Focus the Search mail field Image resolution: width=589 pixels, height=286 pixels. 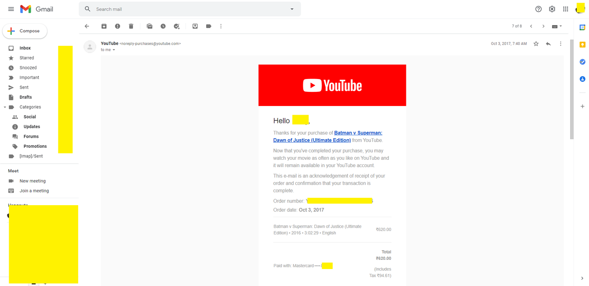click(190, 9)
